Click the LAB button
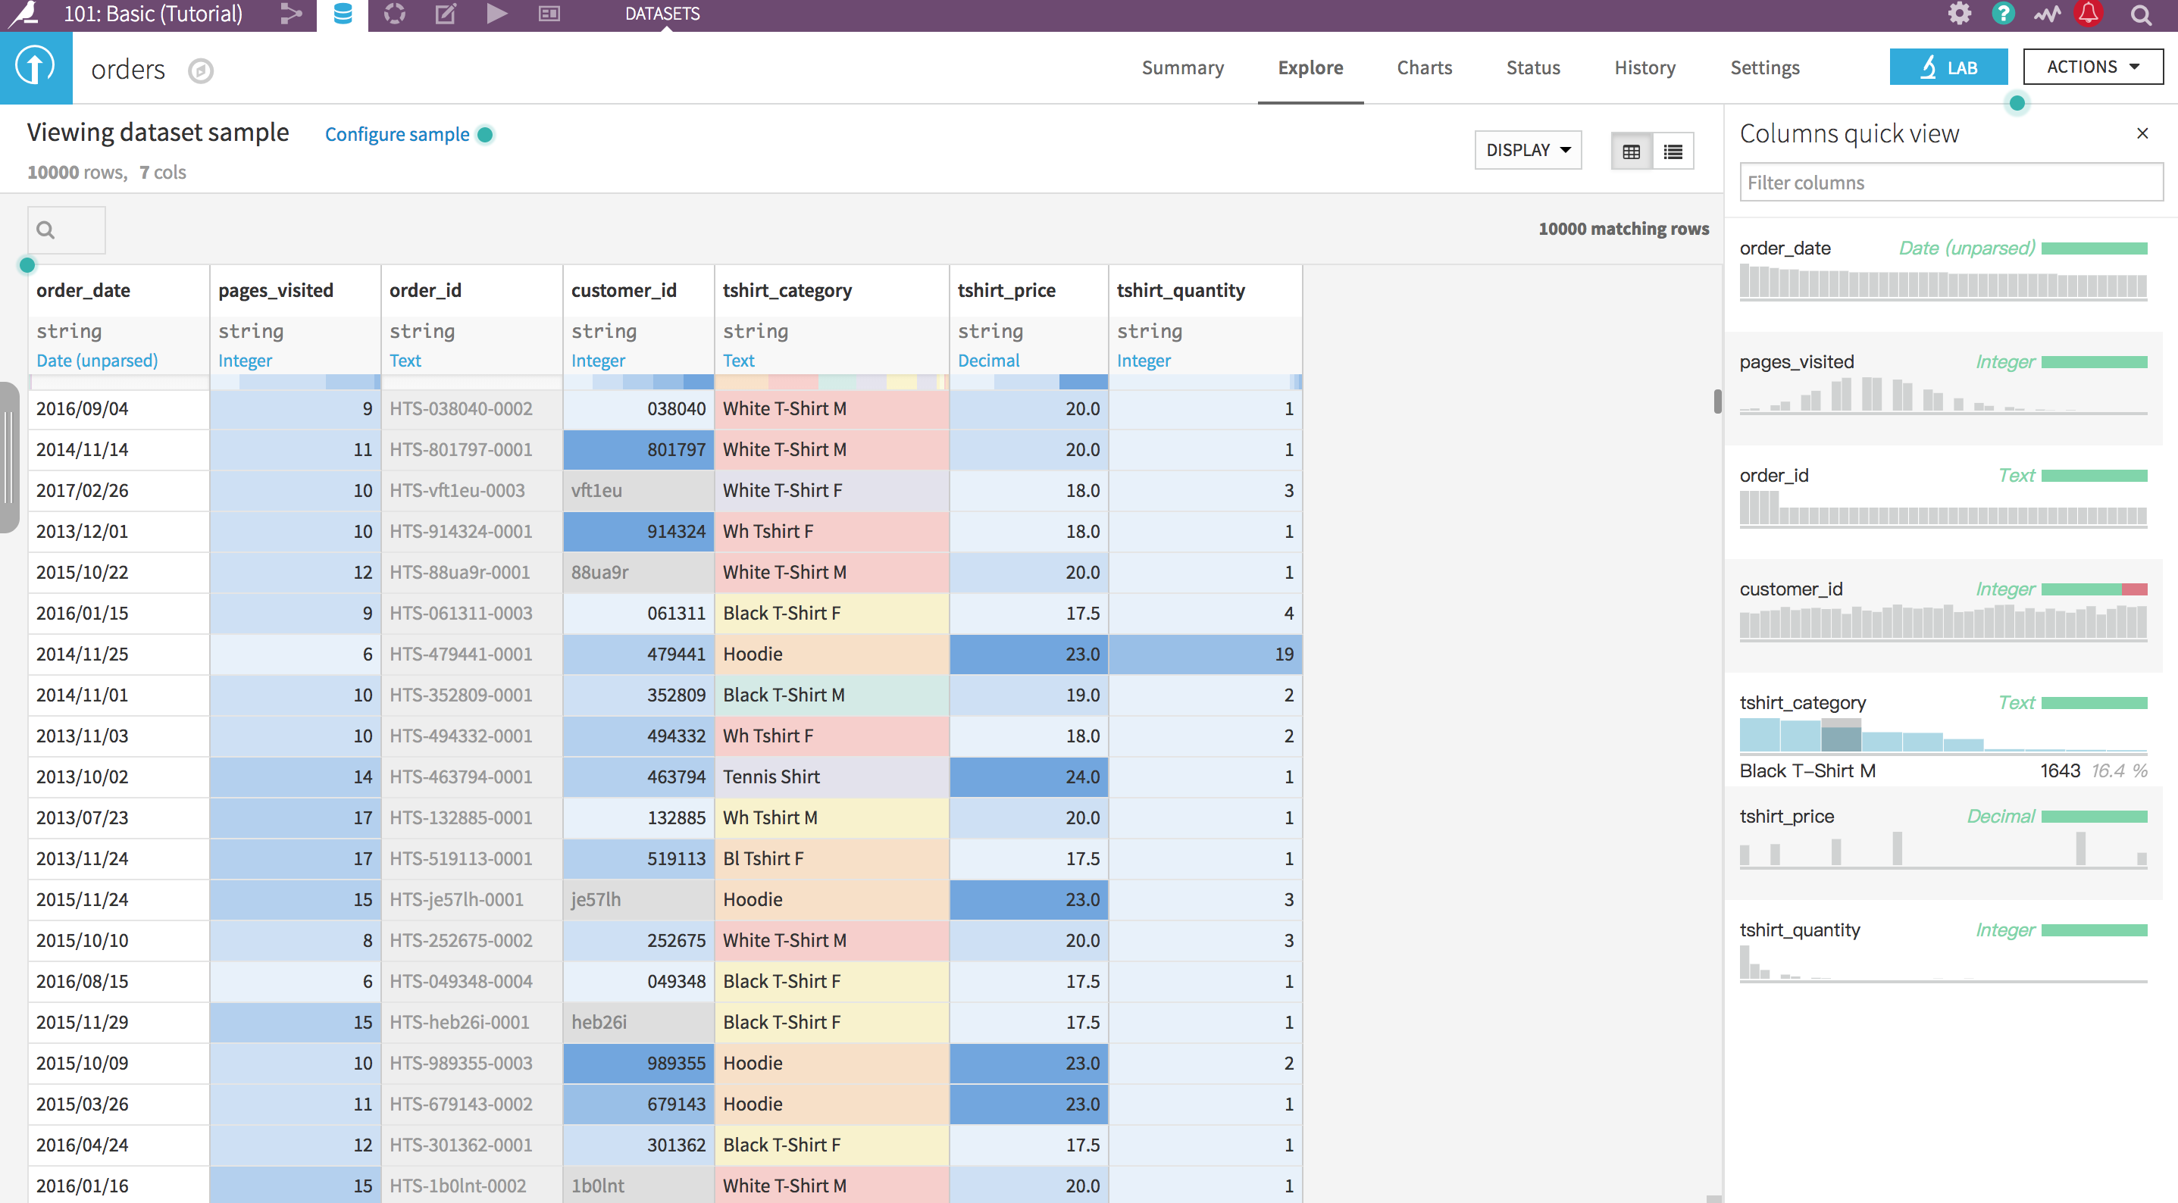This screenshot has height=1203, width=2178. (1947, 67)
